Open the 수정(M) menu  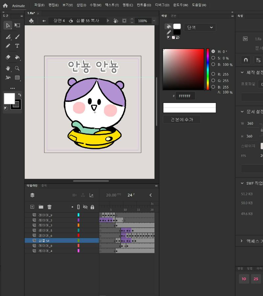[95, 5]
